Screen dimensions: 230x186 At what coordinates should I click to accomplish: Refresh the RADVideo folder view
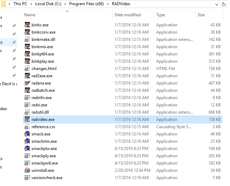[x=223, y=4]
